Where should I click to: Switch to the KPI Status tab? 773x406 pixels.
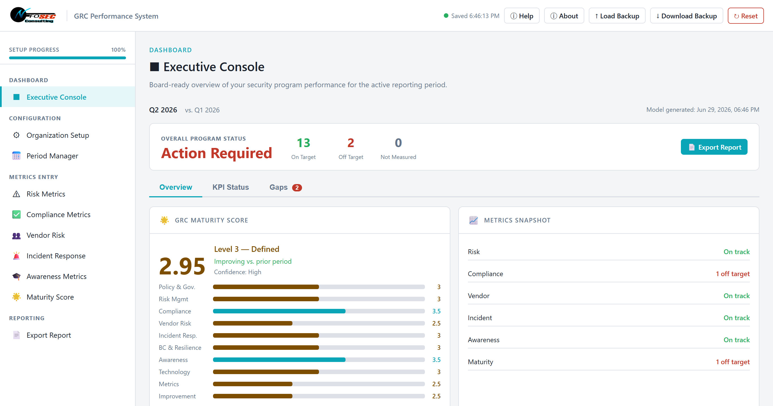[x=231, y=187]
